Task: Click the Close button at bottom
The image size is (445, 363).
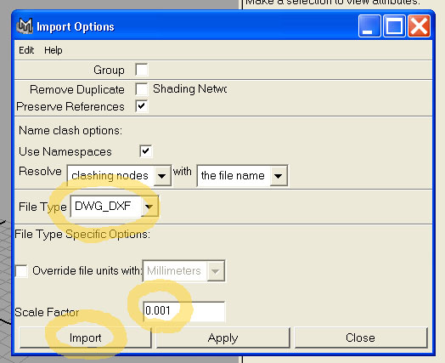Action: click(x=361, y=337)
